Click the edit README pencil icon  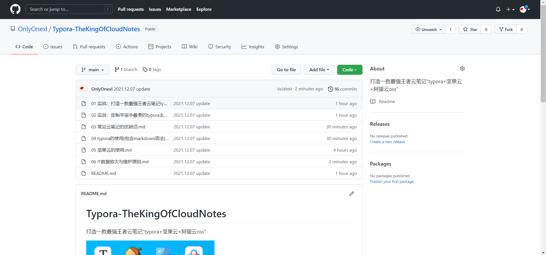point(352,193)
